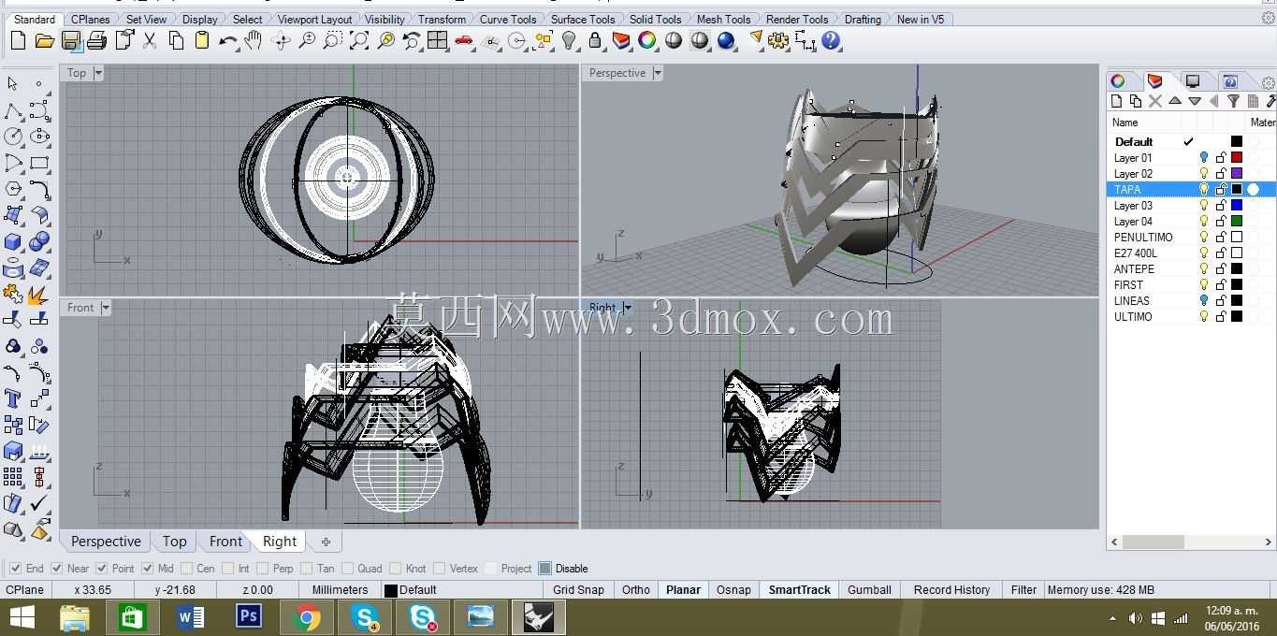Toggle visibility bulb of Layer 01

(x=1204, y=158)
